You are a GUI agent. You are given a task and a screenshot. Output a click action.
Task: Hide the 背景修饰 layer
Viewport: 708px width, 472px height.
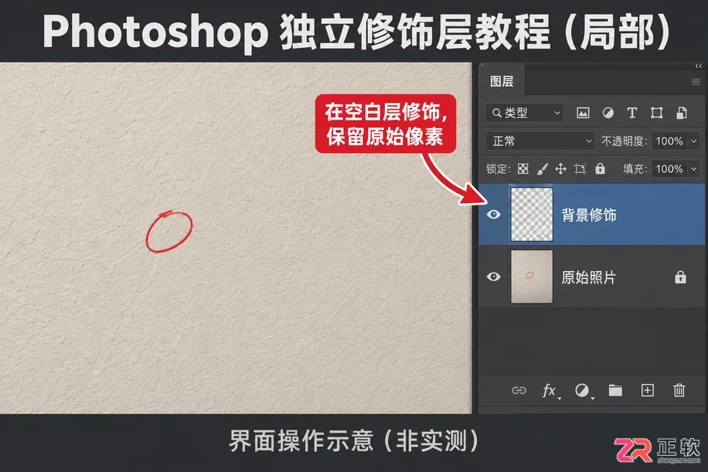pyautogui.click(x=494, y=214)
